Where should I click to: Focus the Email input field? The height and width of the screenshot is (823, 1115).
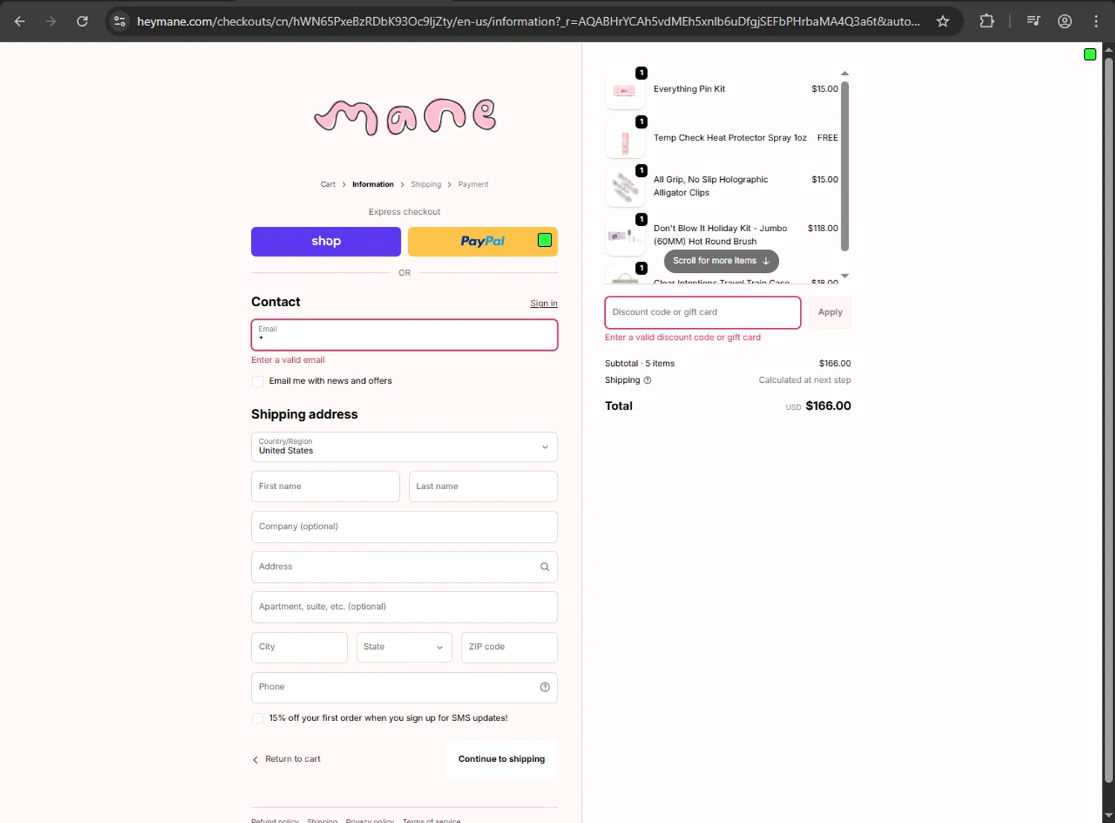click(404, 335)
